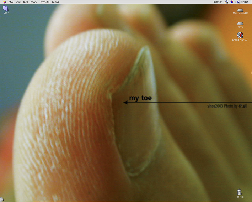This screenshot has width=252, height=202.
Task: Select the Brood War CD icon
Action: [240, 35]
